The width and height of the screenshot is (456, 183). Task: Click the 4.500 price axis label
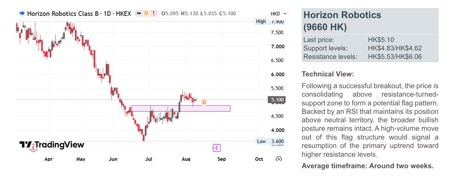(277, 116)
